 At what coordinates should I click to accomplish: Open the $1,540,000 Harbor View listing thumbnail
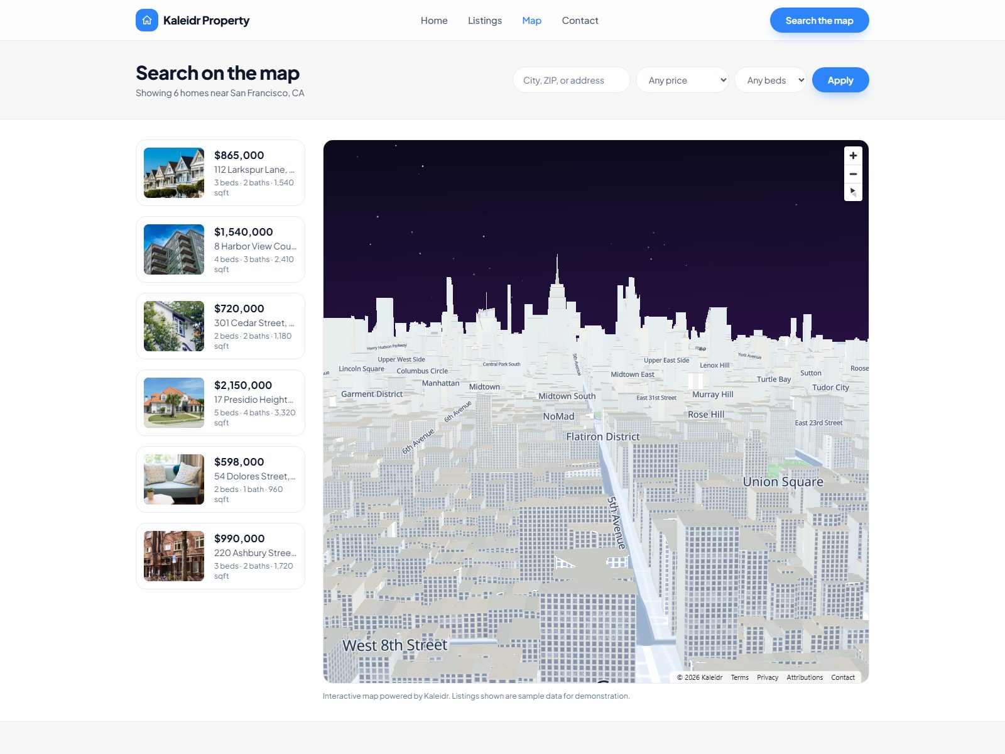[x=174, y=249]
